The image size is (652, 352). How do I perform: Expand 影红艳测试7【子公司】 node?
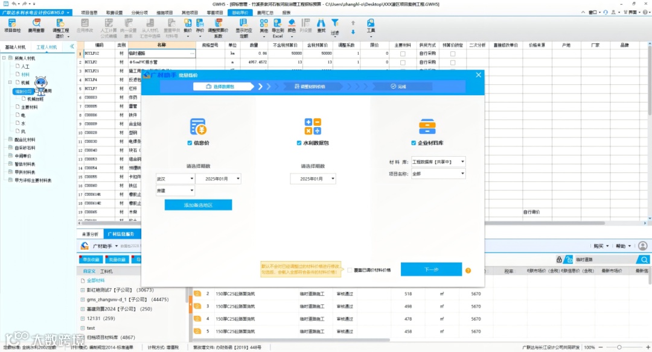click(x=82, y=290)
